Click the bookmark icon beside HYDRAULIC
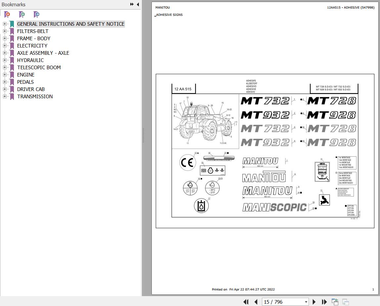 pos(12,60)
